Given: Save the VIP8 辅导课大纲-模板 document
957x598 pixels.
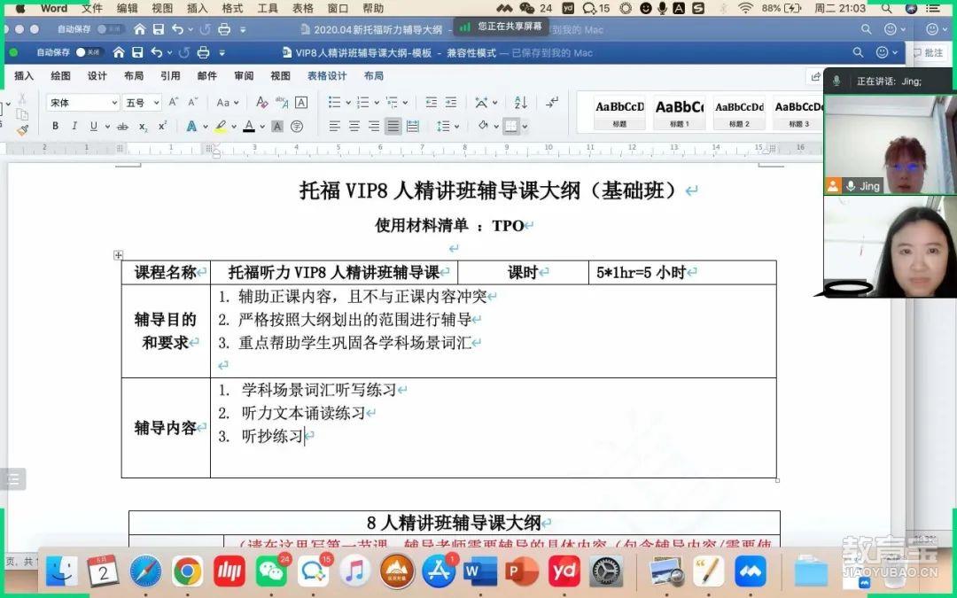Looking at the screenshot, I should pyautogui.click(x=138, y=53).
